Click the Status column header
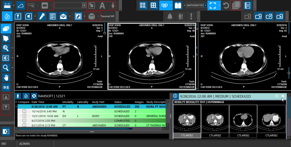Image resolution: width=291 pixels, height=147 pixels. [118, 102]
